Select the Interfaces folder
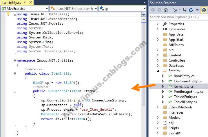Viewport: 208px width, 137px height. tap(176, 112)
